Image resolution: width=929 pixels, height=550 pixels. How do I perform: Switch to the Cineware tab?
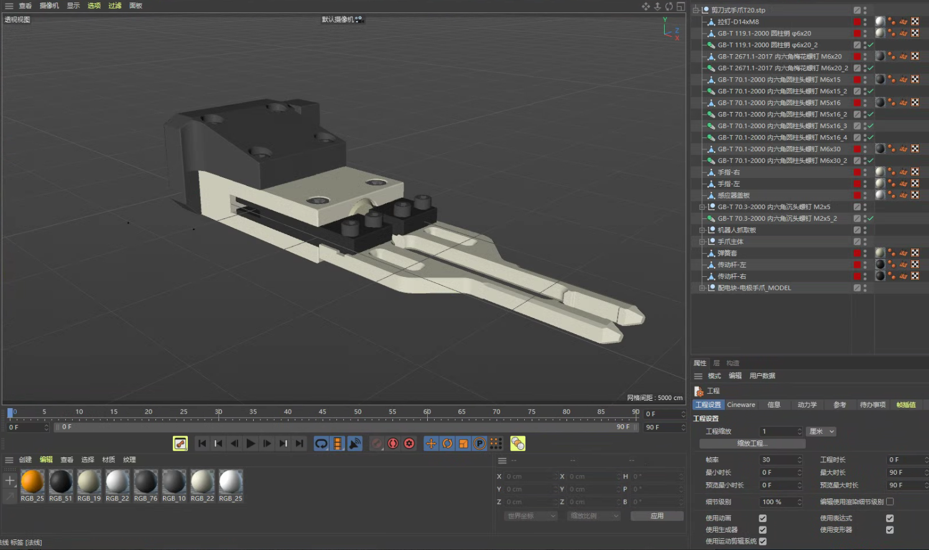pyautogui.click(x=741, y=405)
